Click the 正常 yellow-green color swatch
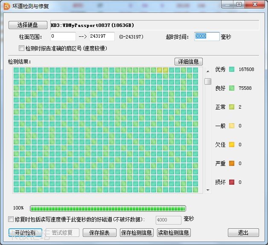 pos(232,107)
